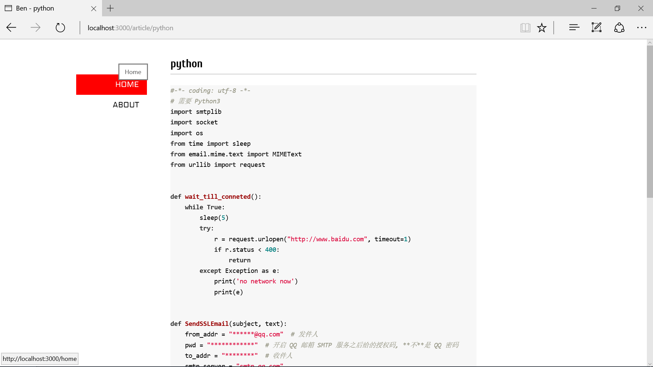
Task: Click the '# 需要 Python3' comment
Action: click(x=195, y=101)
